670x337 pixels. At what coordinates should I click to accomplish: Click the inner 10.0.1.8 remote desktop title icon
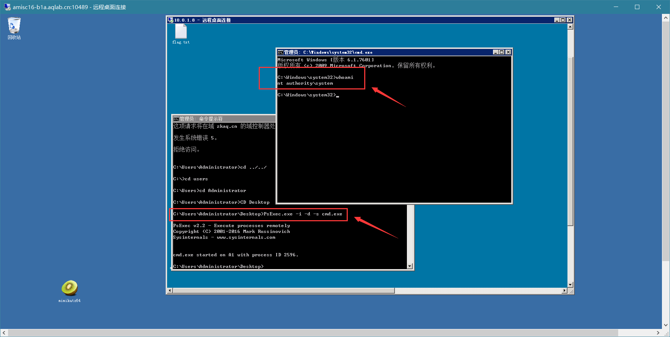[x=170, y=20]
